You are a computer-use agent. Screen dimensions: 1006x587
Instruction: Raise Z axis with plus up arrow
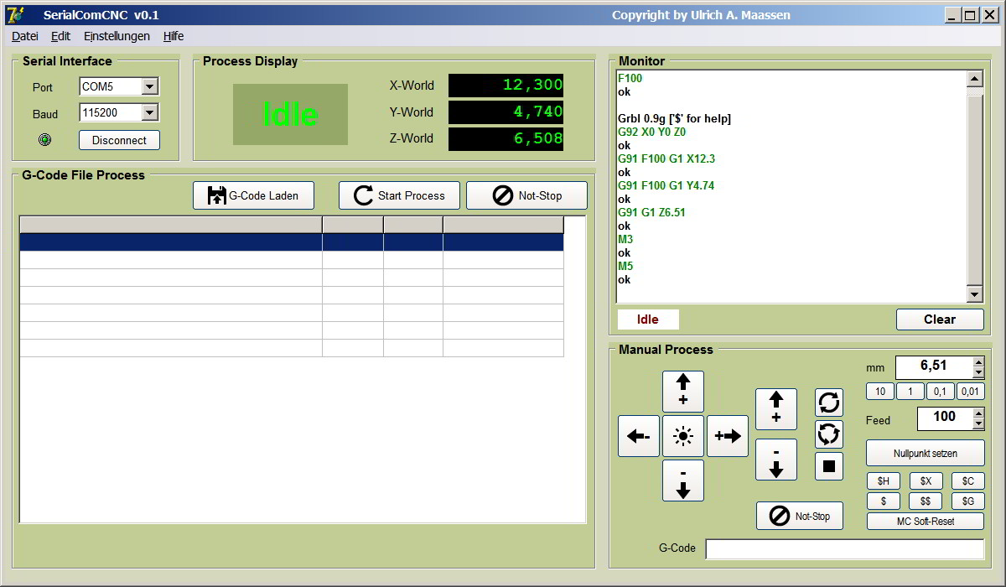[x=776, y=409]
